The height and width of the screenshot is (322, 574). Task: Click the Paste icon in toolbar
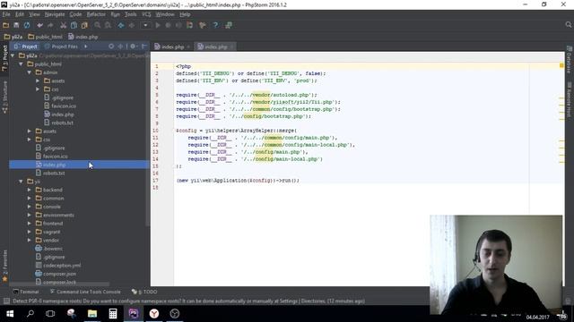[84, 25]
